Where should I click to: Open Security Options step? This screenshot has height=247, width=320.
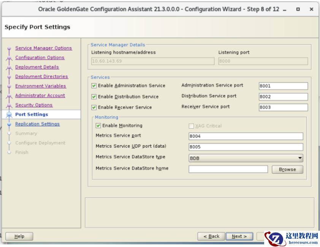[34, 105]
